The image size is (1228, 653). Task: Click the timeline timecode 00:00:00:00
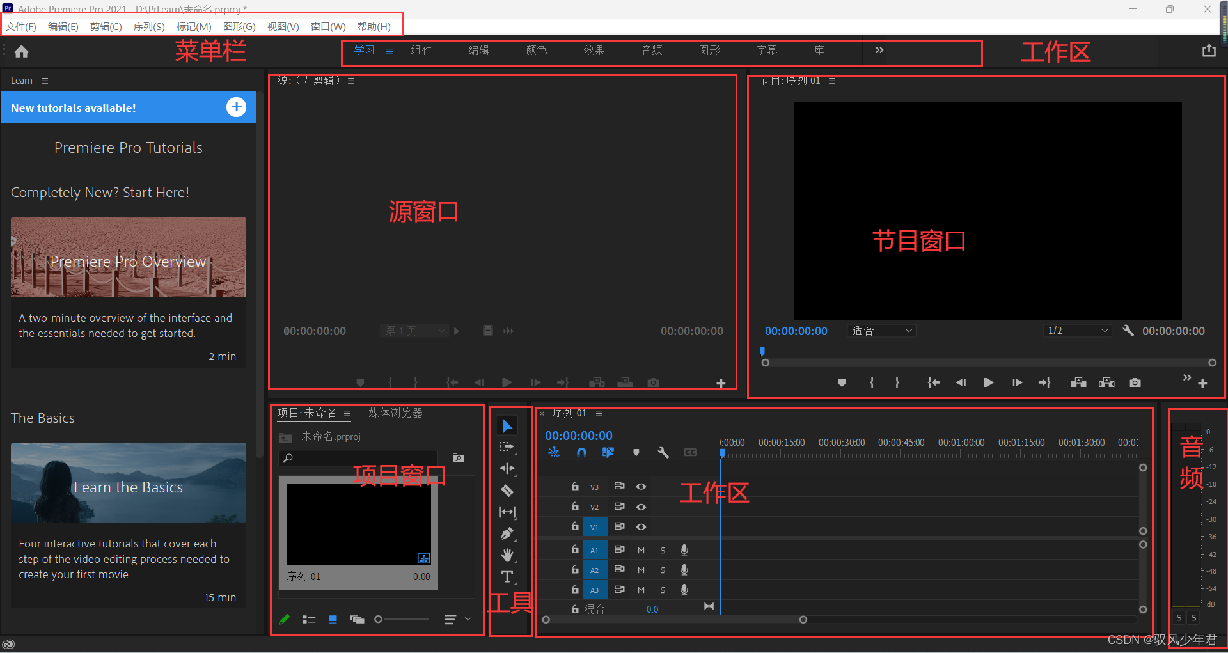click(x=579, y=436)
